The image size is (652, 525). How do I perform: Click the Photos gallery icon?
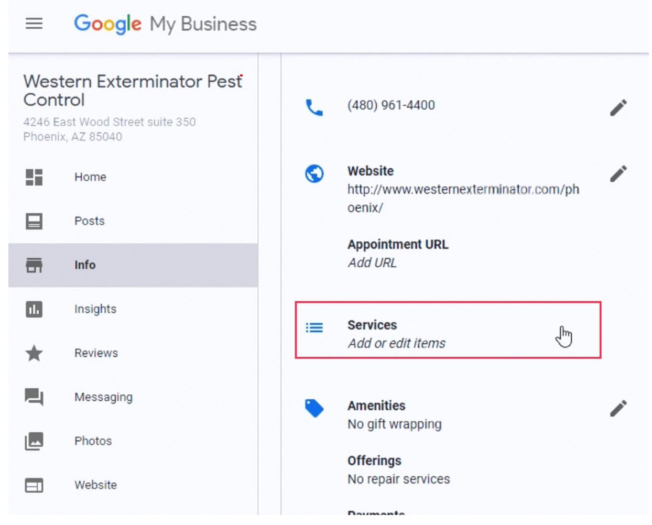pyautogui.click(x=34, y=441)
